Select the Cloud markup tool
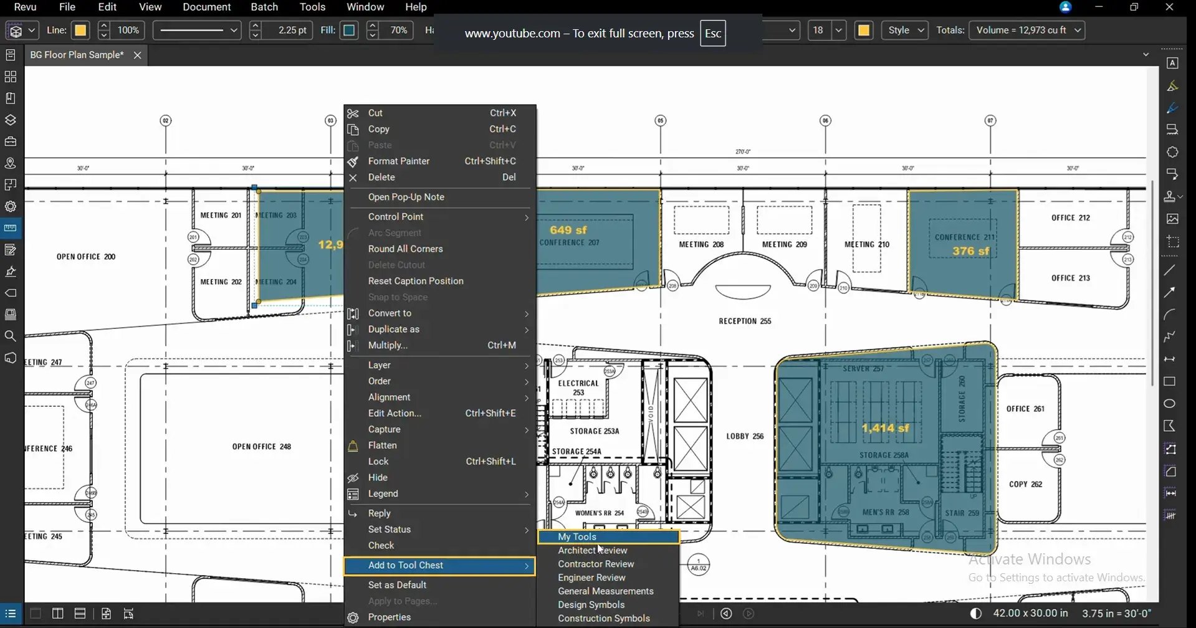 point(1172,152)
